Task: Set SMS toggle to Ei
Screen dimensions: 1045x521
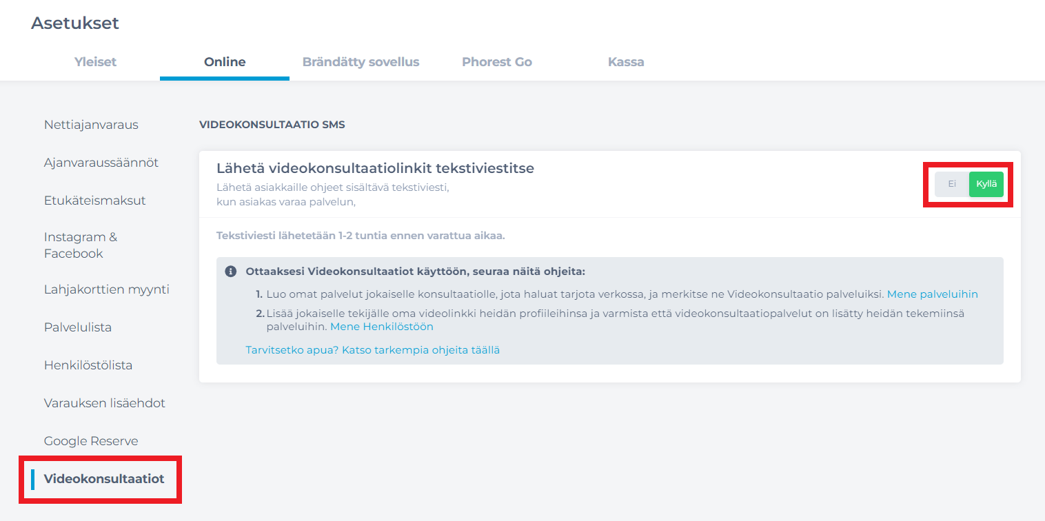Action: point(952,184)
